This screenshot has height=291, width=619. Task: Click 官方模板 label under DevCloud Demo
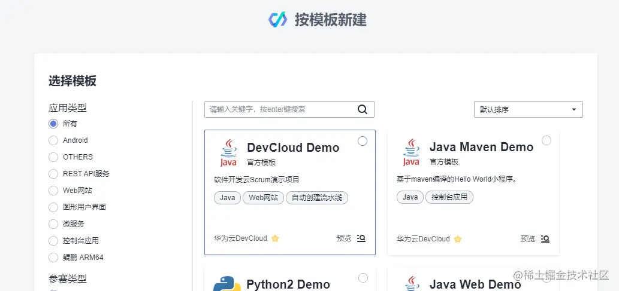261,163
